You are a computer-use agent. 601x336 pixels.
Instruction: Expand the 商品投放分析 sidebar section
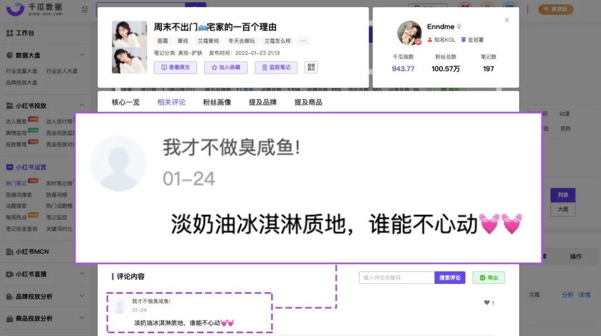[x=81, y=317]
